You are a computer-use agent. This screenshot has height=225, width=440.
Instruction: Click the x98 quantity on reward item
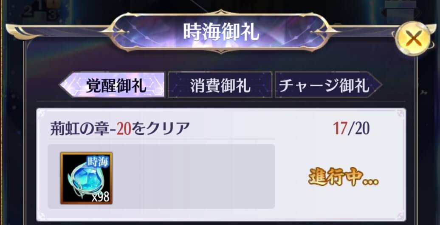tap(100, 197)
